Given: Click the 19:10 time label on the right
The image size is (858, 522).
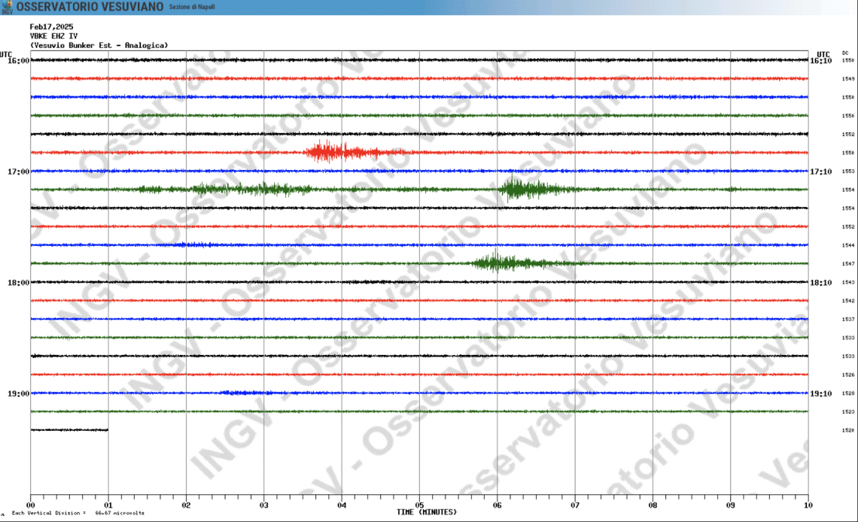Looking at the screenshot, I should 821,393.
